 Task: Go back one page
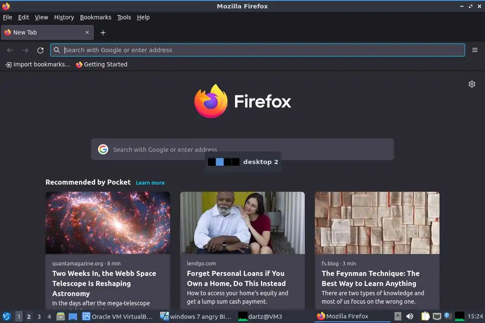(10, 50)
